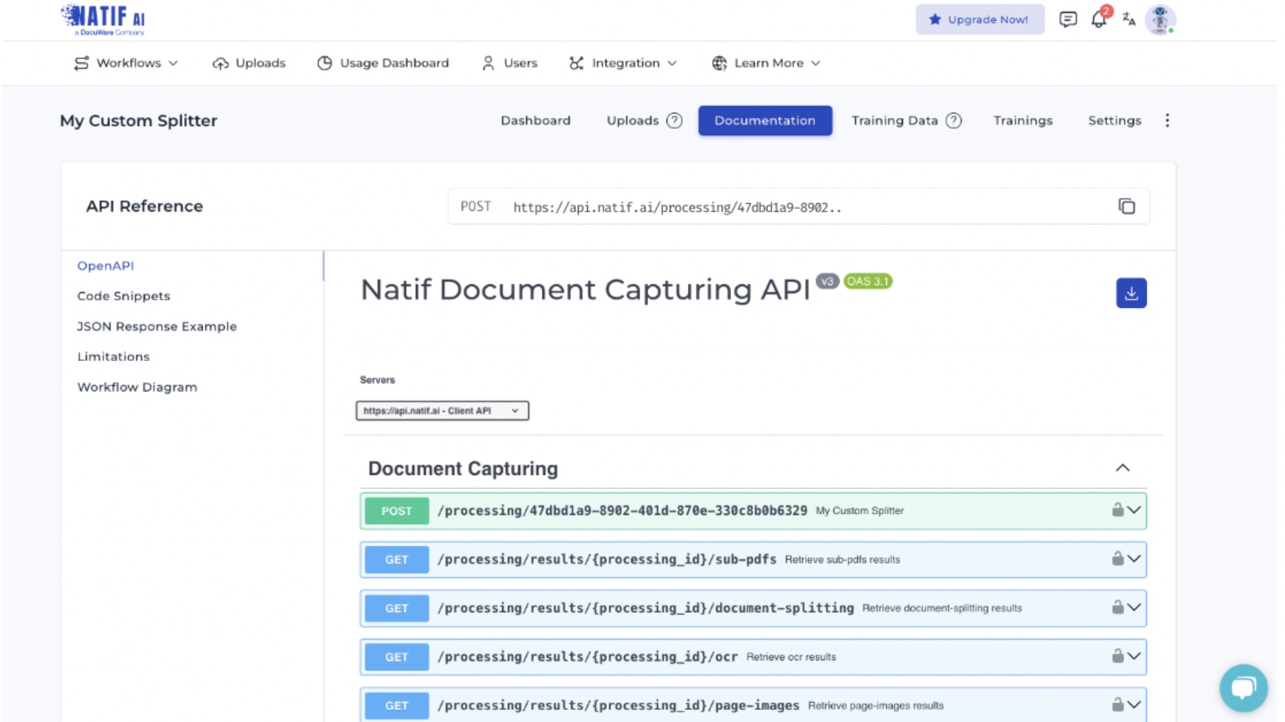Image resolution: width=1285 pixels, height=722 pixels.
Task: Expand the page-images endpoint chevron
Action: [1133, 705]
